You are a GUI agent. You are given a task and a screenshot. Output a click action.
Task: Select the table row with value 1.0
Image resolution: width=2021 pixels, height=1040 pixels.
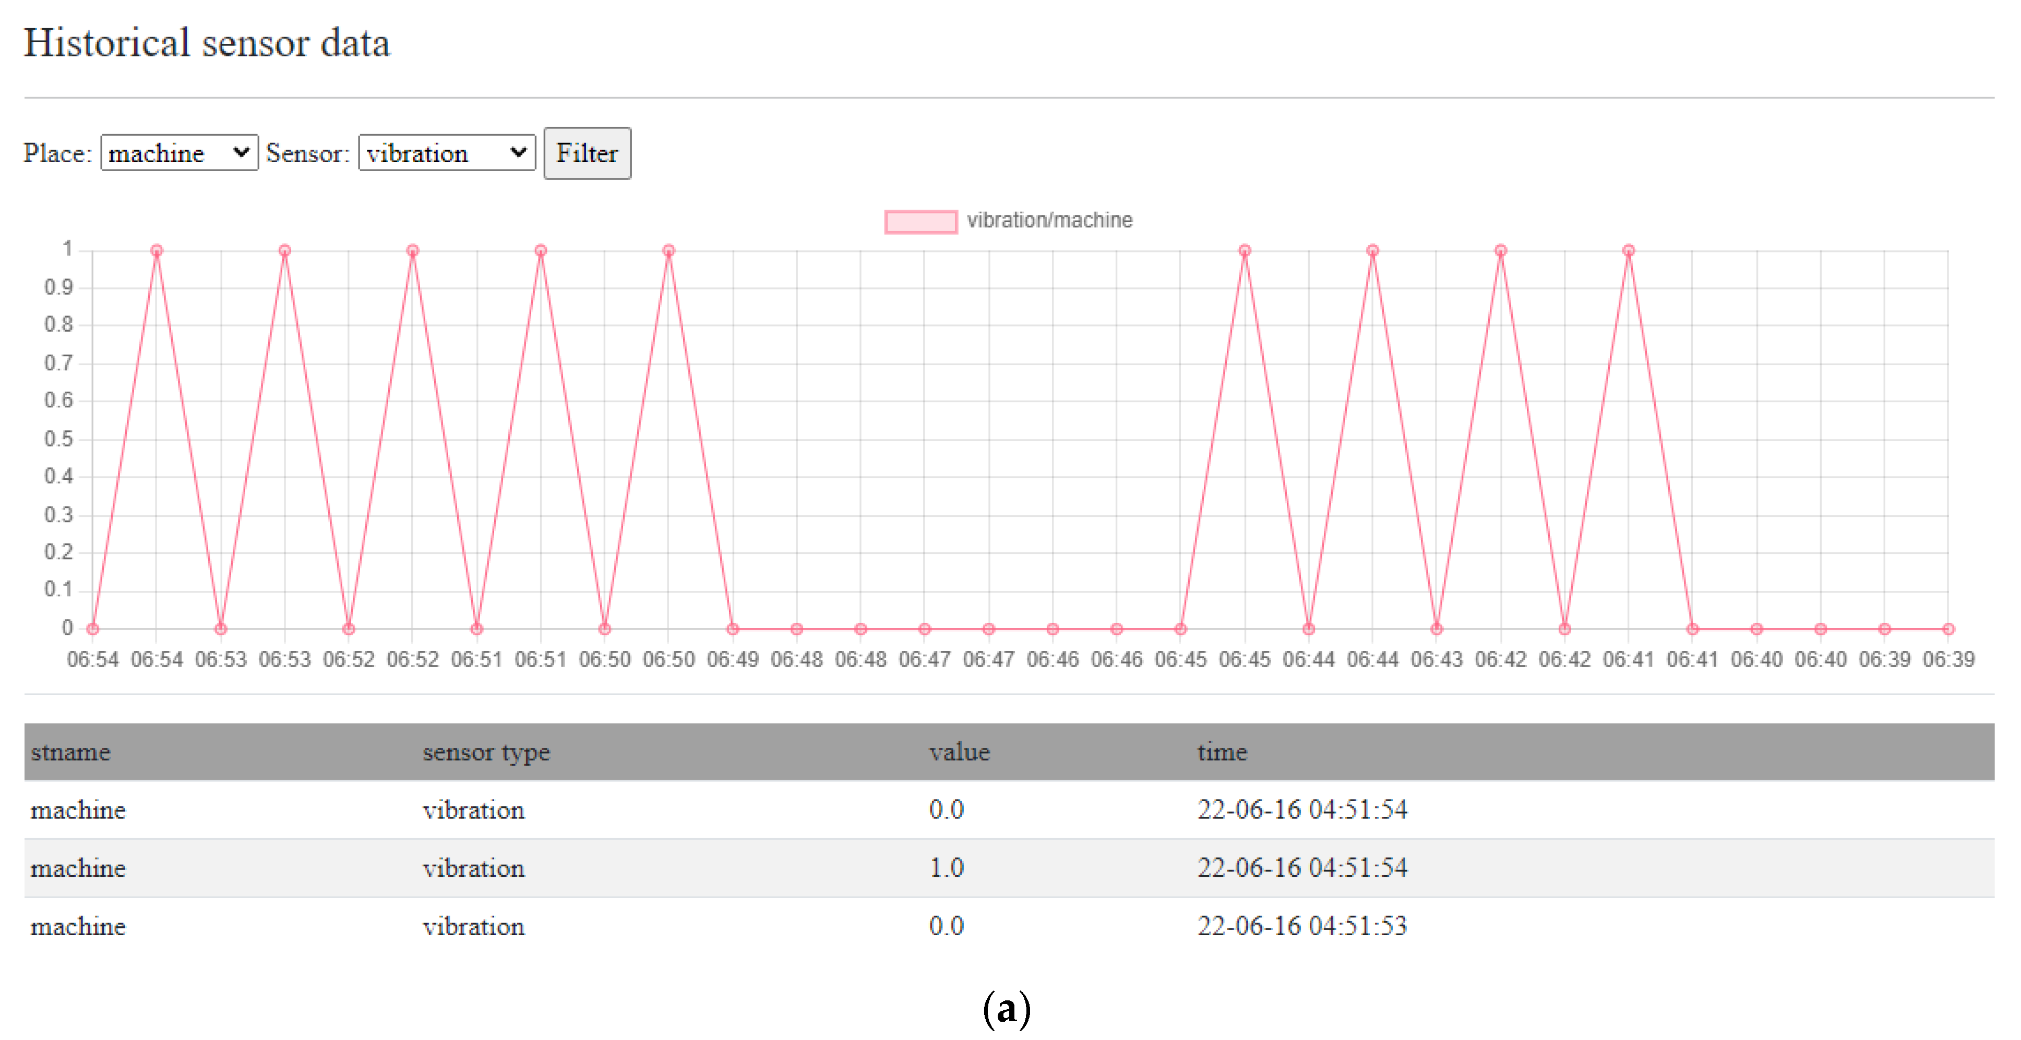[x=946, y=867]
